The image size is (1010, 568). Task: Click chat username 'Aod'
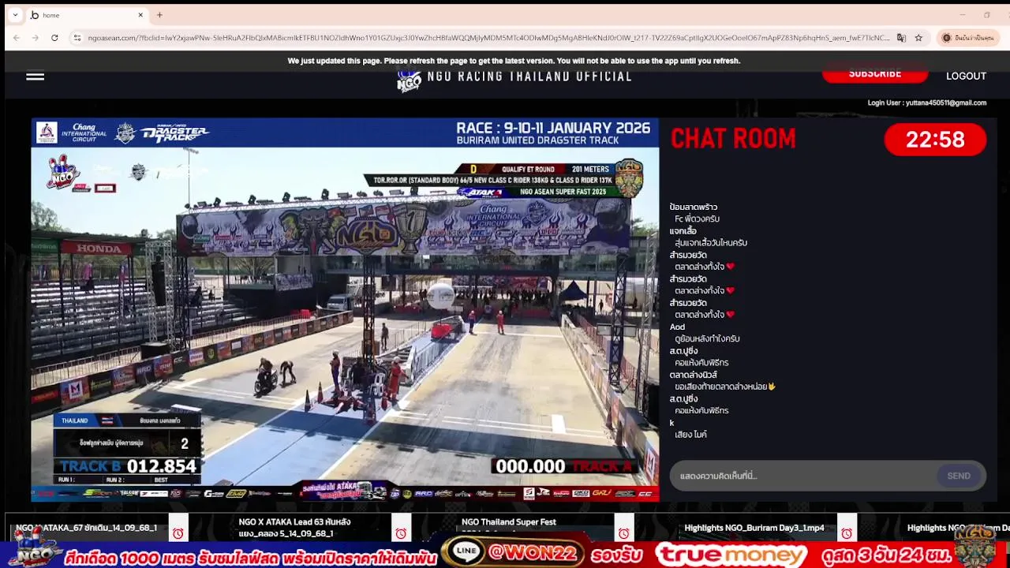[x=677, y=327]
